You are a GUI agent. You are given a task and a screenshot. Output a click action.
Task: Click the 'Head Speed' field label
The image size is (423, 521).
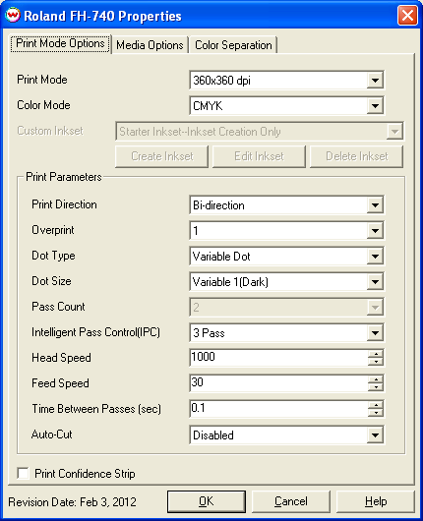tap(61, 358)
